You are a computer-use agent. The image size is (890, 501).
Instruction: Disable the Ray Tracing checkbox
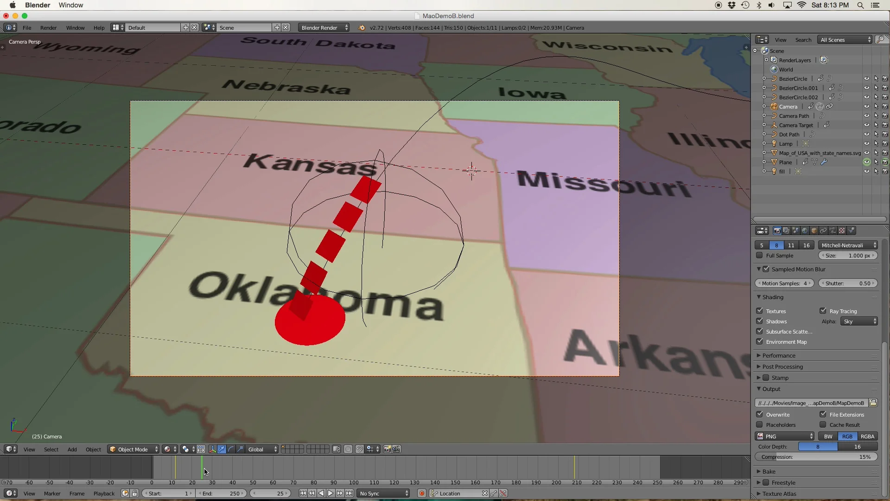(823, 311)
